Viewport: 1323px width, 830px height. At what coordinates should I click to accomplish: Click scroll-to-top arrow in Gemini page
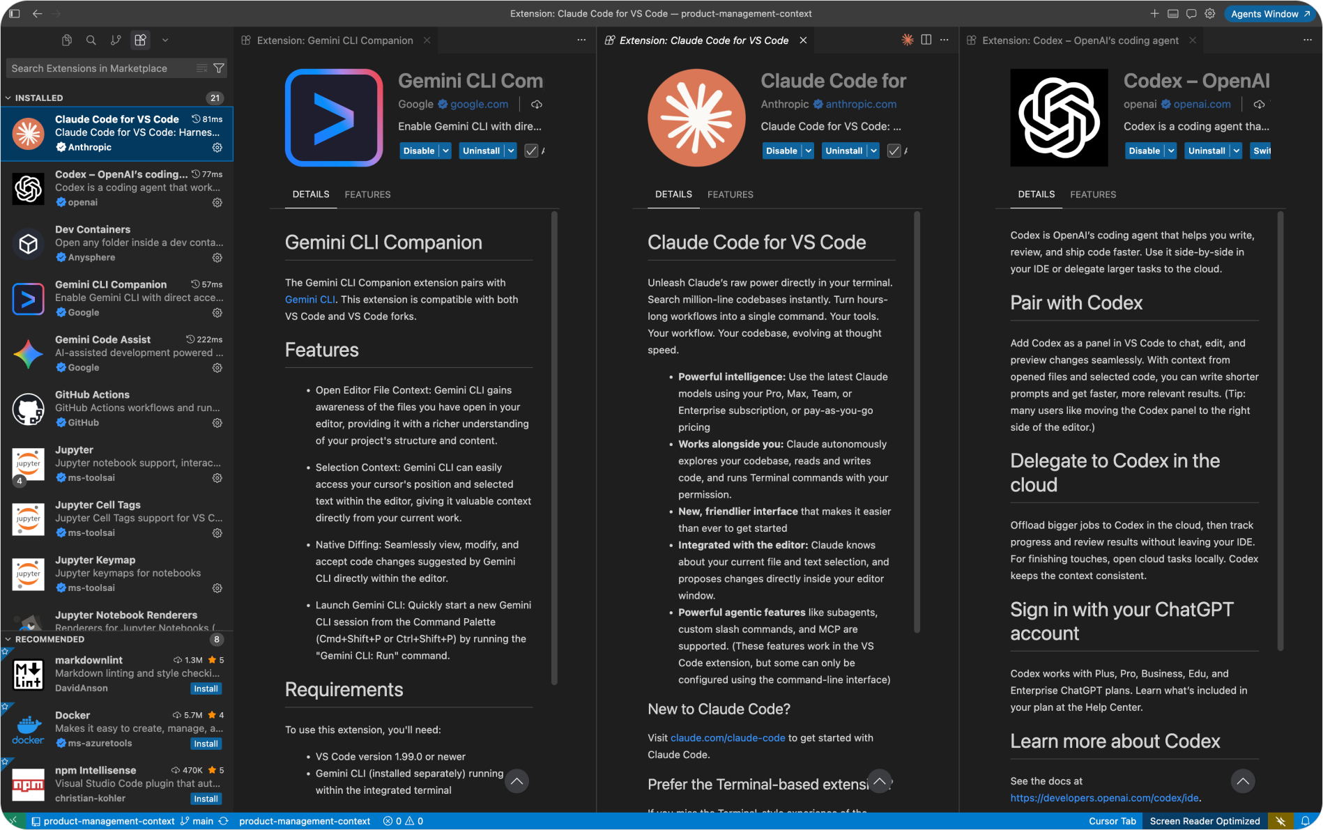coord(517,781)
